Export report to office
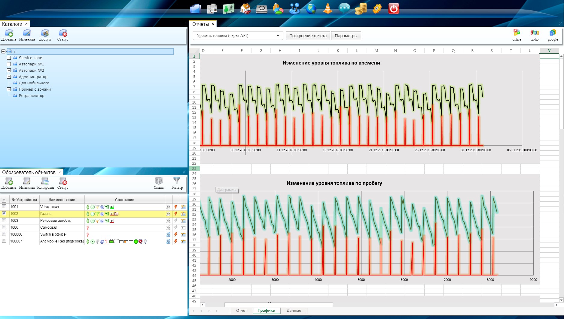Viewport: 564px width, 319px height. [x=517, y=35]
